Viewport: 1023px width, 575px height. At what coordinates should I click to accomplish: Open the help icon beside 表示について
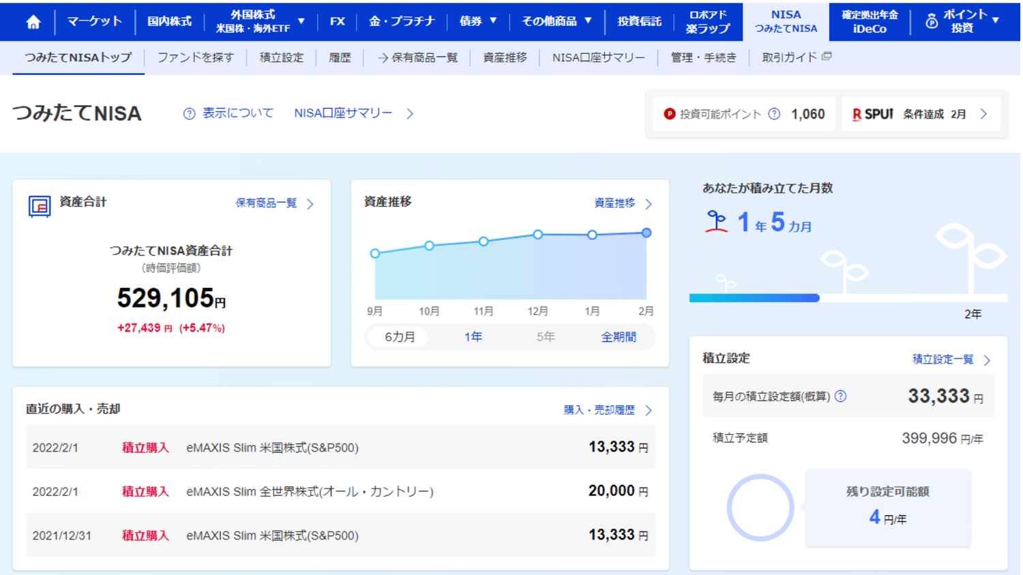189,114
